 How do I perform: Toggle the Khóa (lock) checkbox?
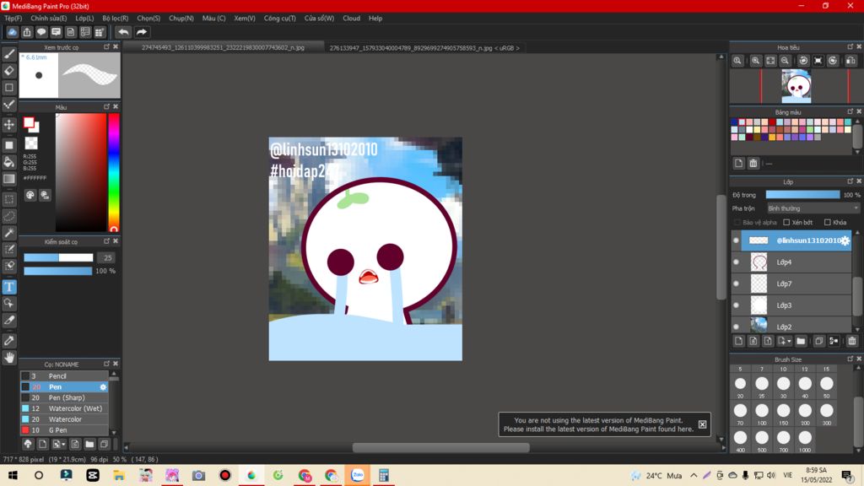pyautogui.click(x=827, y=223)
